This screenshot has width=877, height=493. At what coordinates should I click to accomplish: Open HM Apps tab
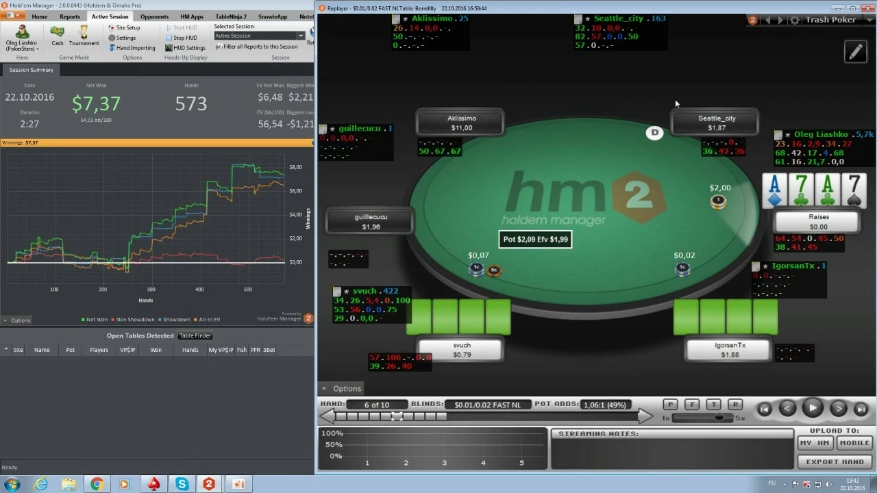click(x=192, y=16)
